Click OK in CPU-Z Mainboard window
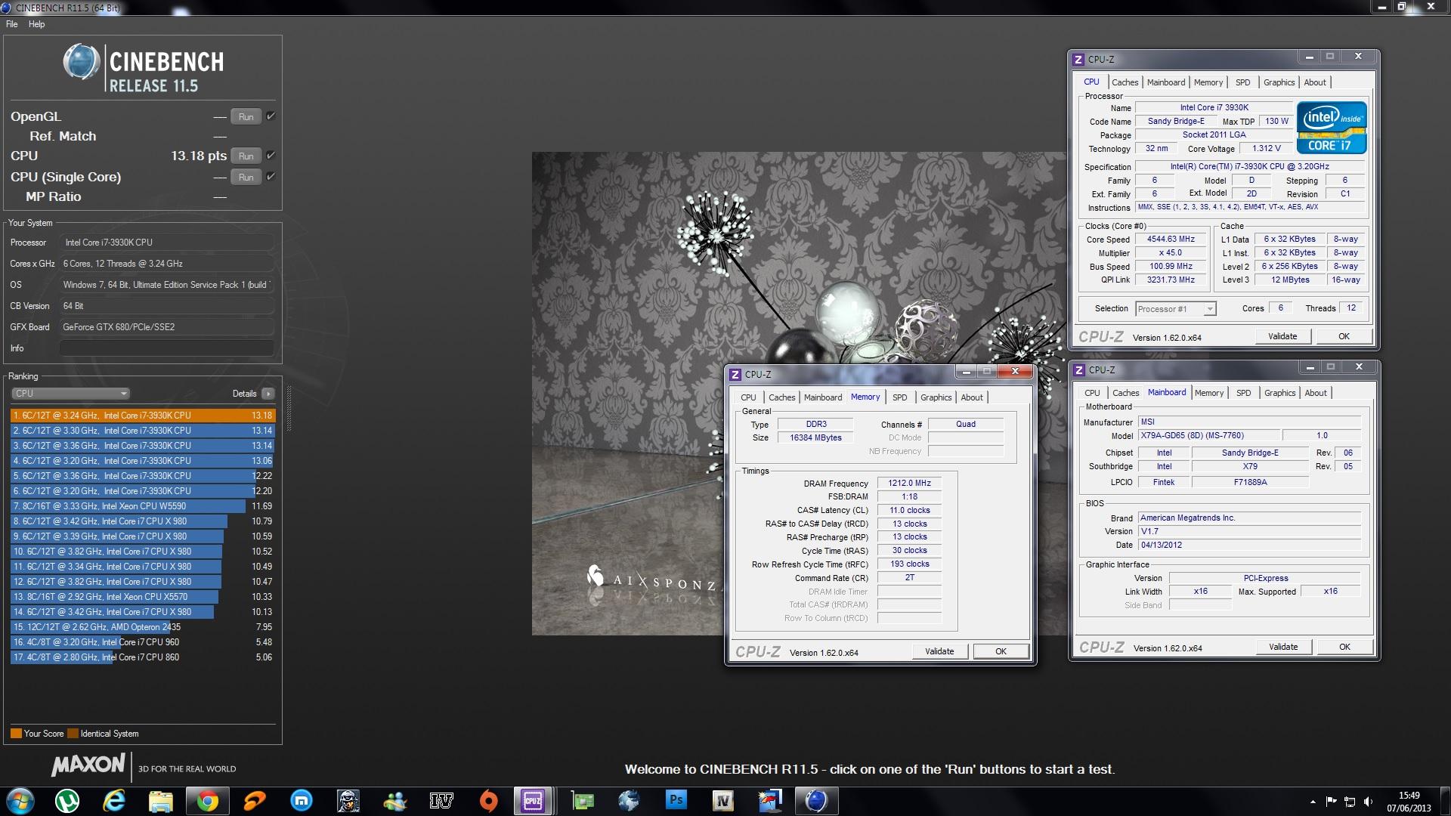The image size is (1451, 816). pyautogui.click(x=1344, y=647)
